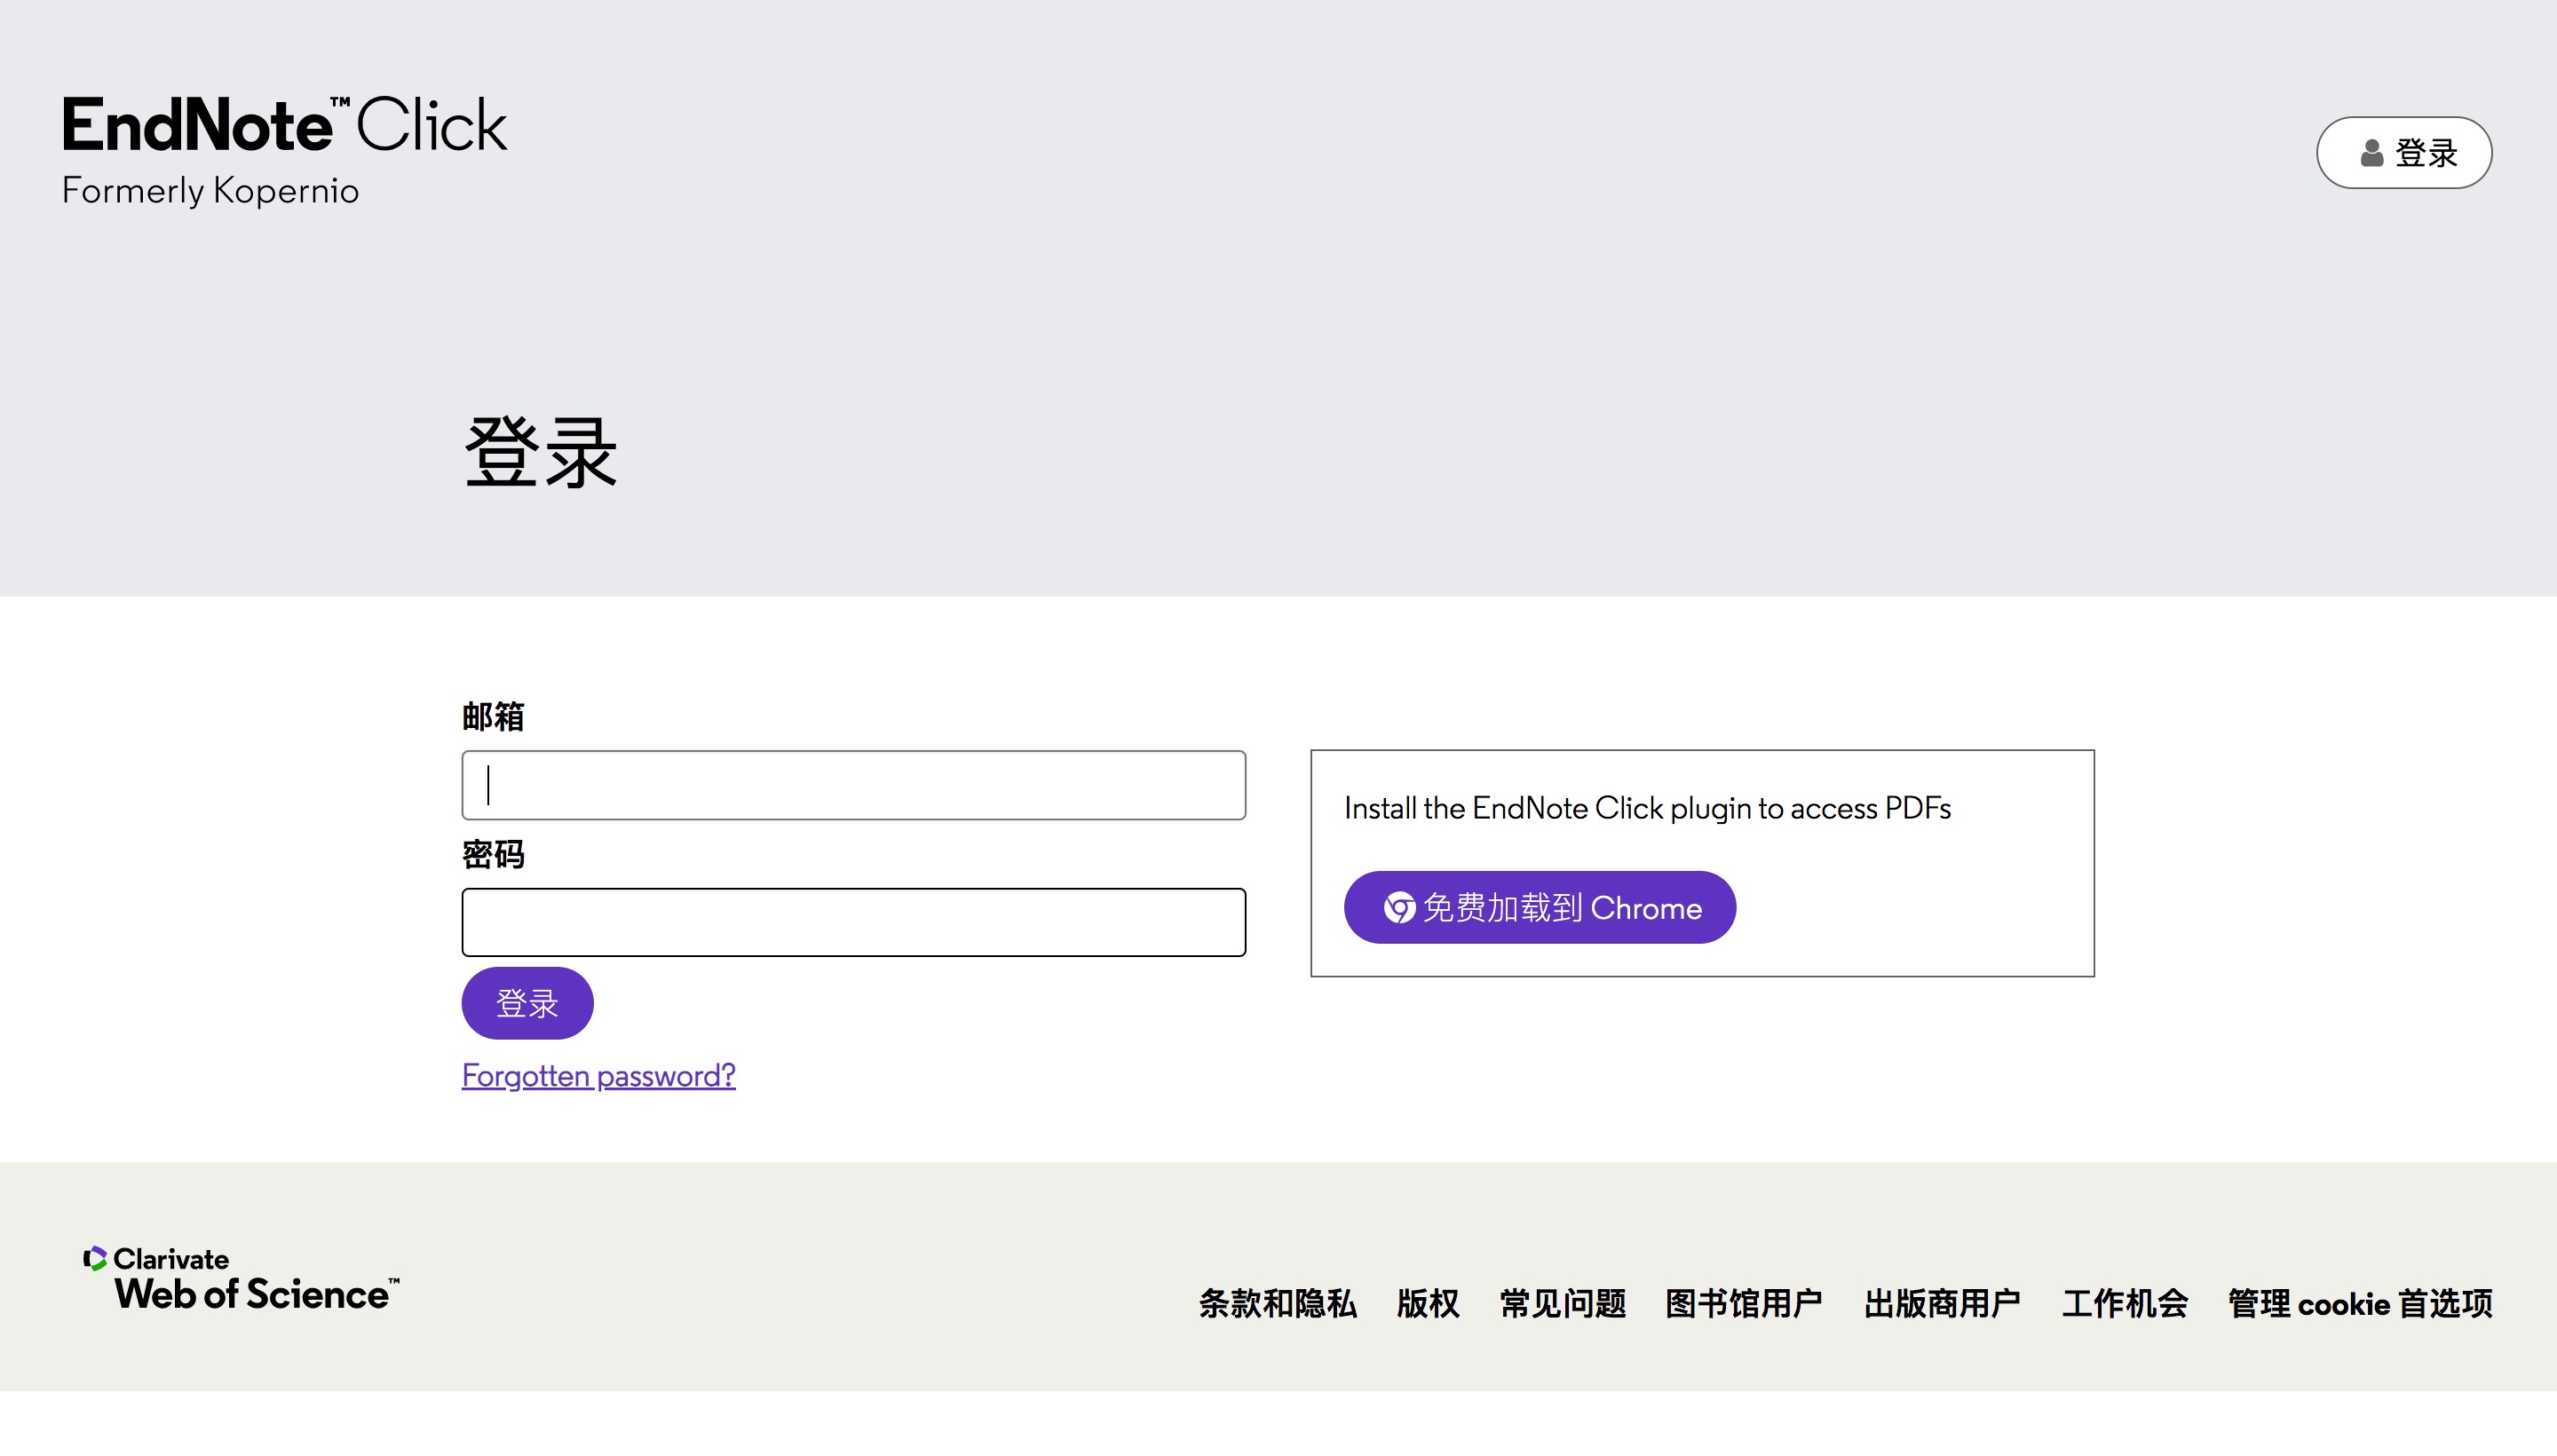Image resolution: width=2557 pixels, height=1456 pixels.
Task: Click the 'Formerly Kopernio' subtitle text
Action: 210,190
